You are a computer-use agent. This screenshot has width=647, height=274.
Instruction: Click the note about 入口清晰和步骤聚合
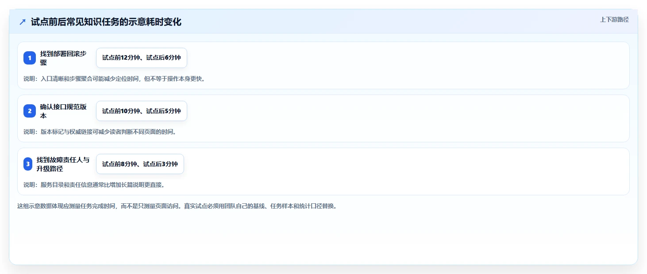pyautogui.click(x=114, y=79)
